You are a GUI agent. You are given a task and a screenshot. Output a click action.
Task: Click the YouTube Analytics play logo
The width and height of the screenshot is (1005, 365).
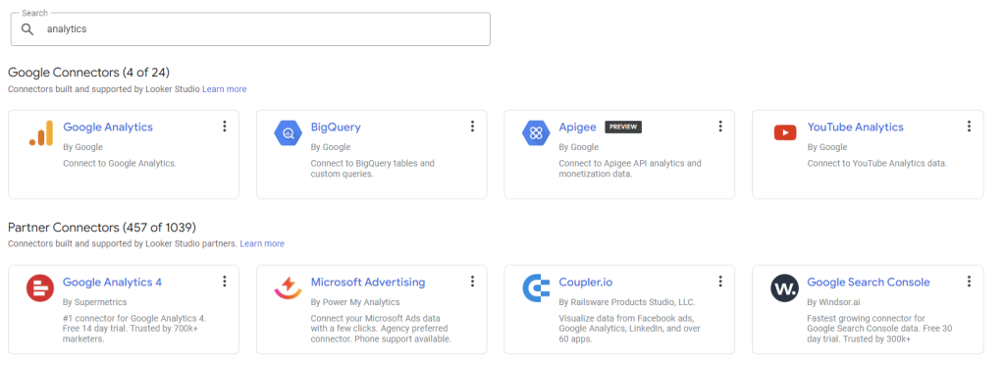click(784, 133)
